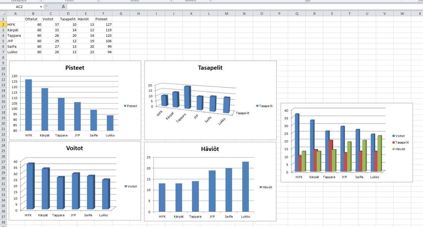Select the Pisteet chart title

coord(75,68)
